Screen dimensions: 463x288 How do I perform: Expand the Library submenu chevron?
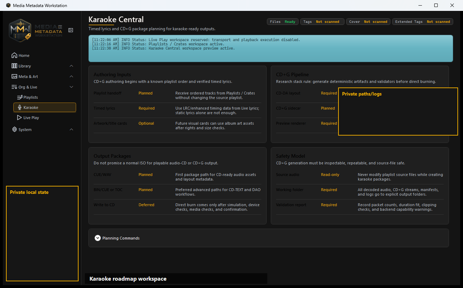point(72,66)
